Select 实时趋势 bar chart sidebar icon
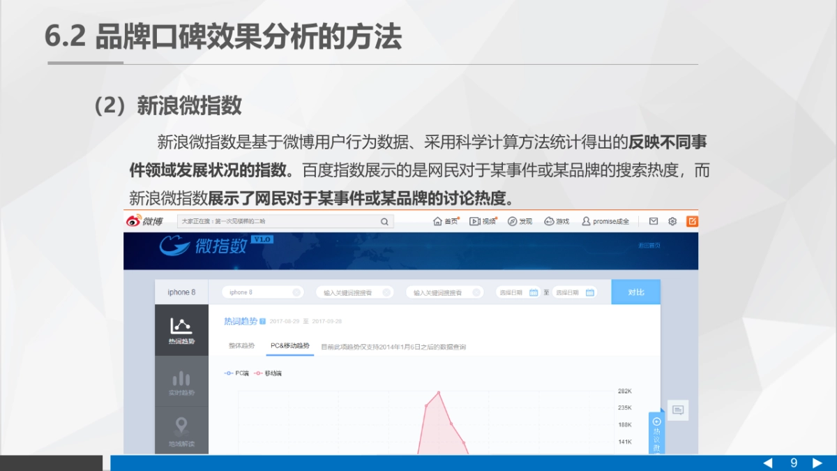The height and width of the screenshot is (471, 837). tap(180, 382)
